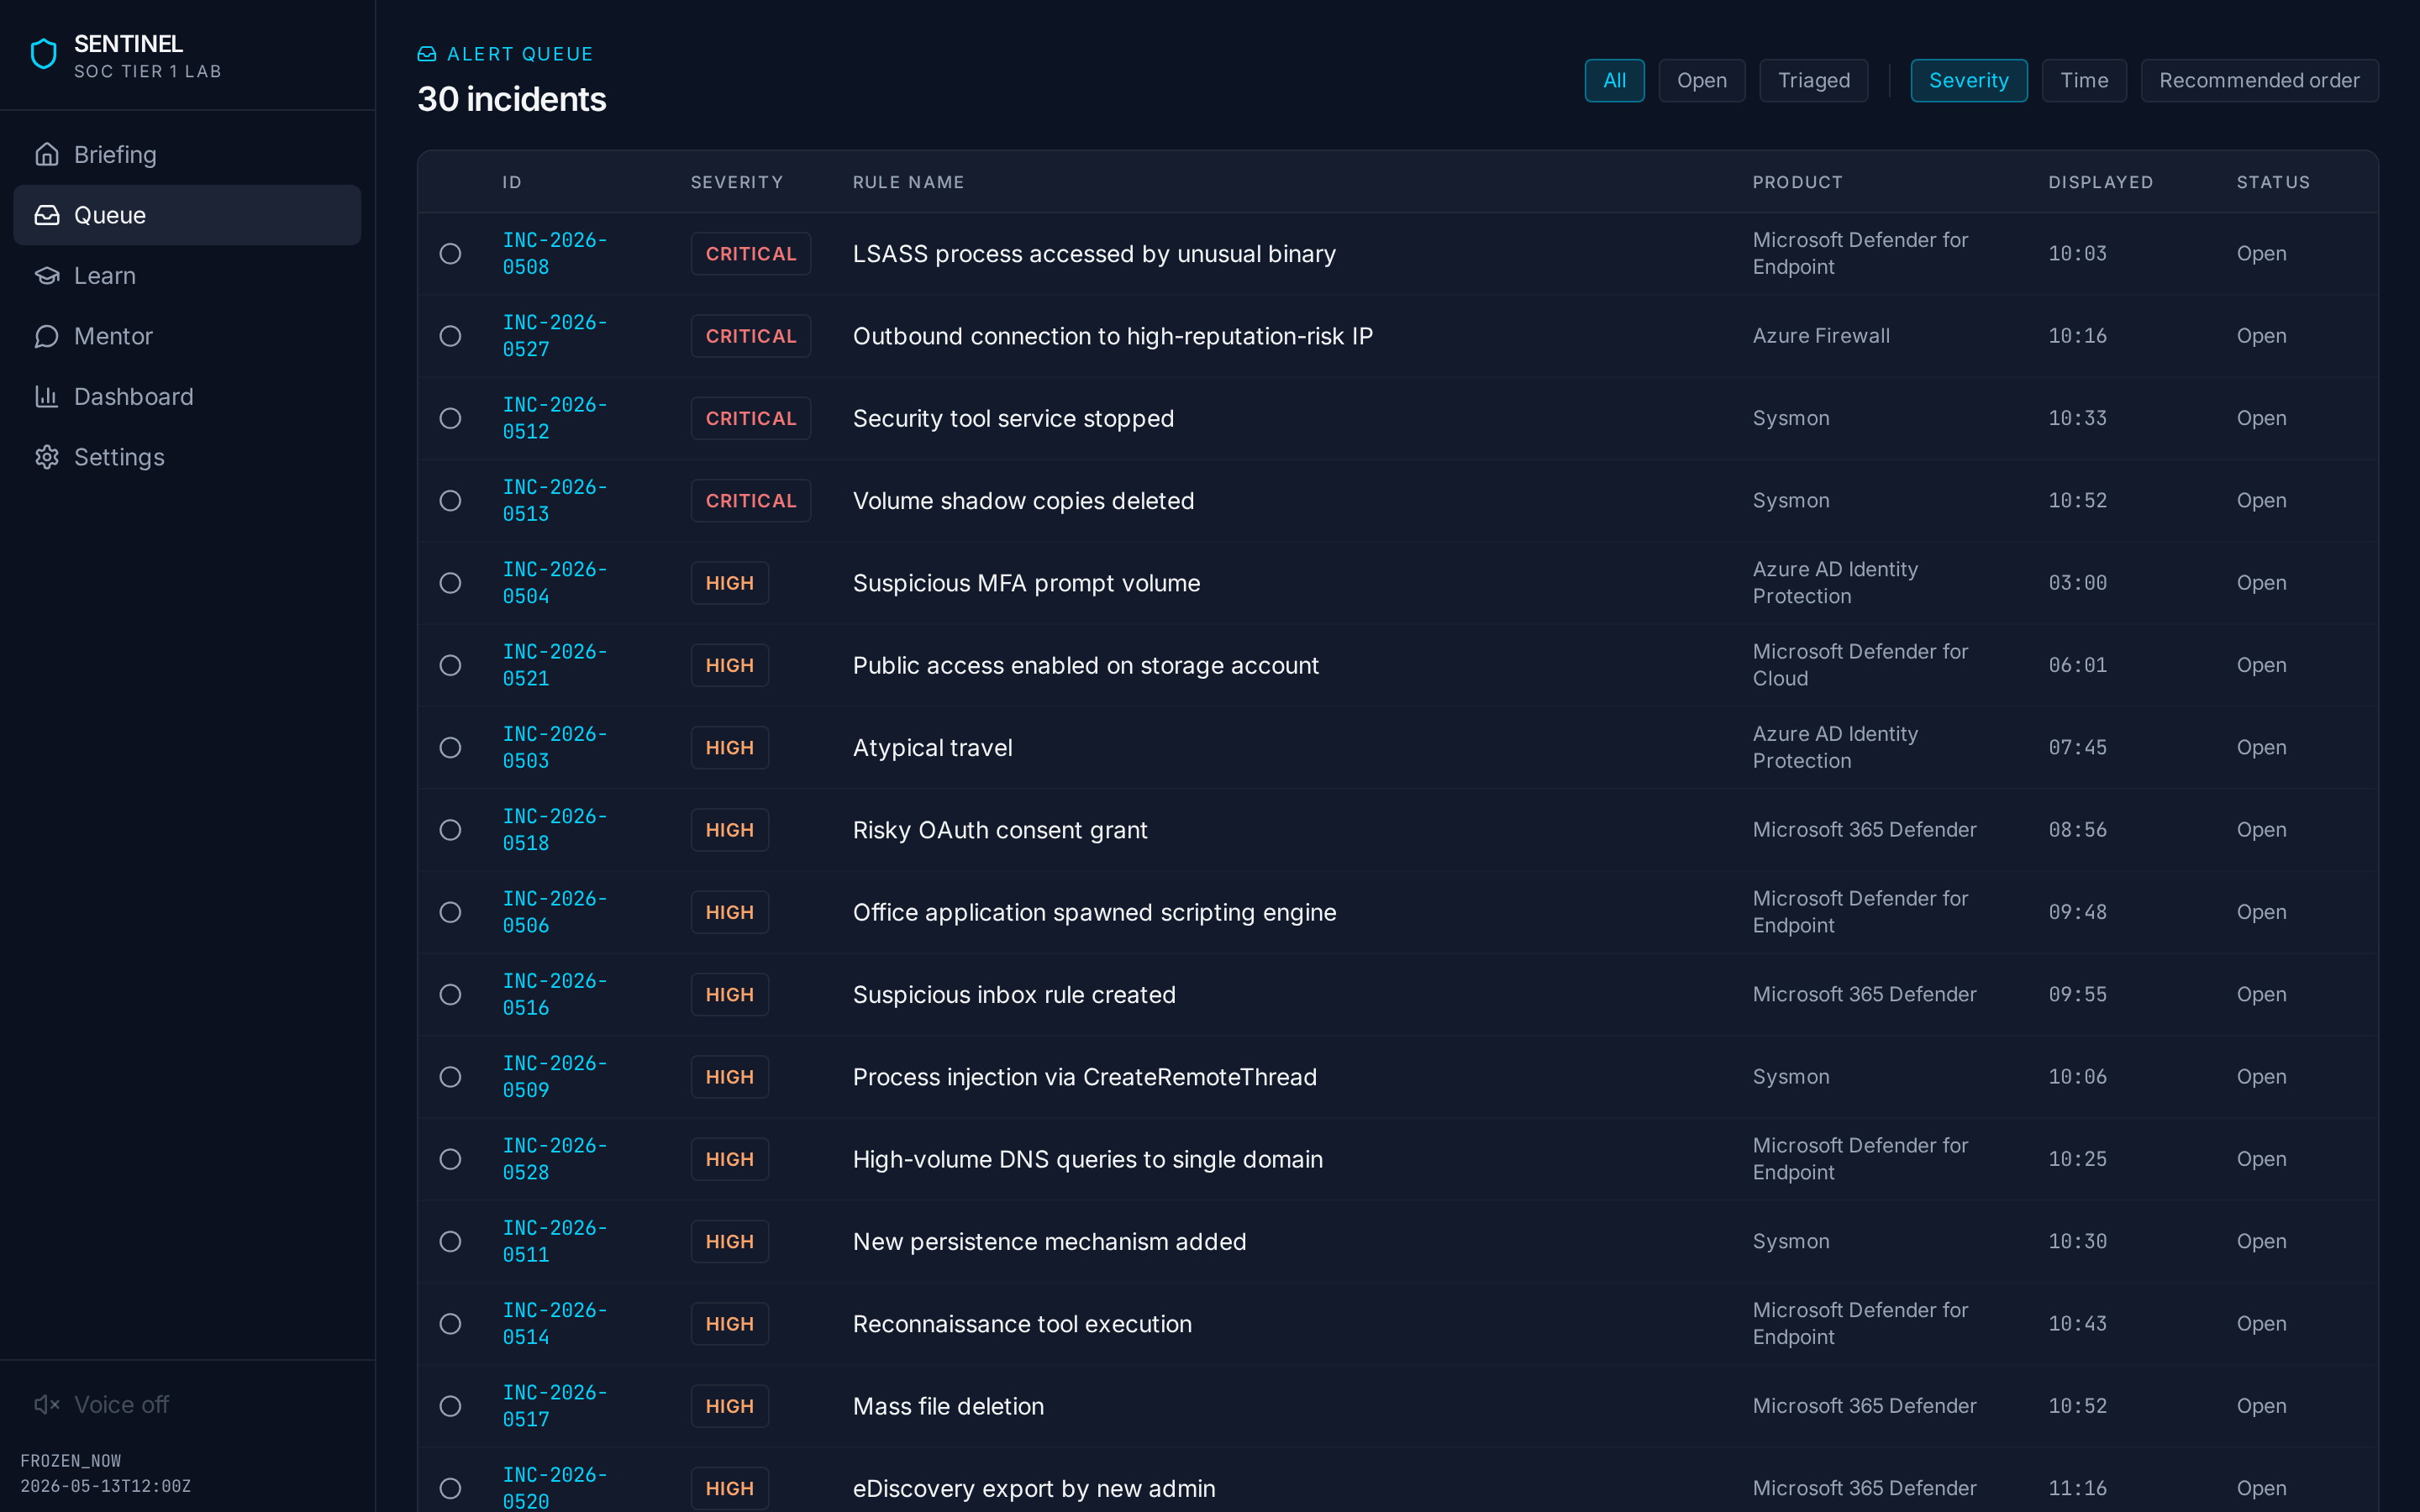Click the Learn graduation cap icon
The width and height of the screenshot is (2420, 1512).
pos(47,275)
